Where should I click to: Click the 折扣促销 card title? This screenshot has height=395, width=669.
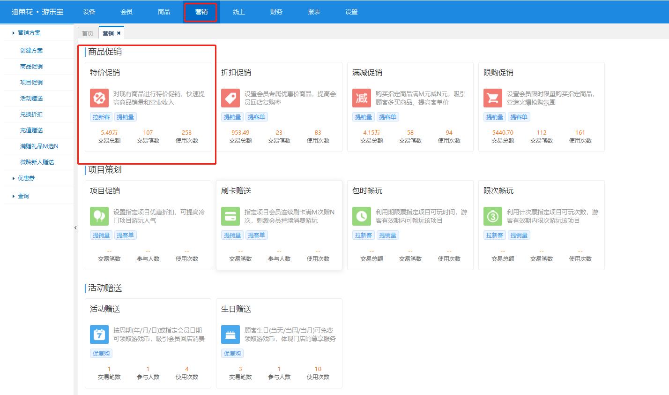[236, 73]
